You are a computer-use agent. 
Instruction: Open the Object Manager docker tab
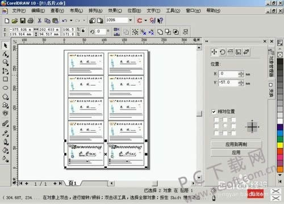(x=272, y=63)
